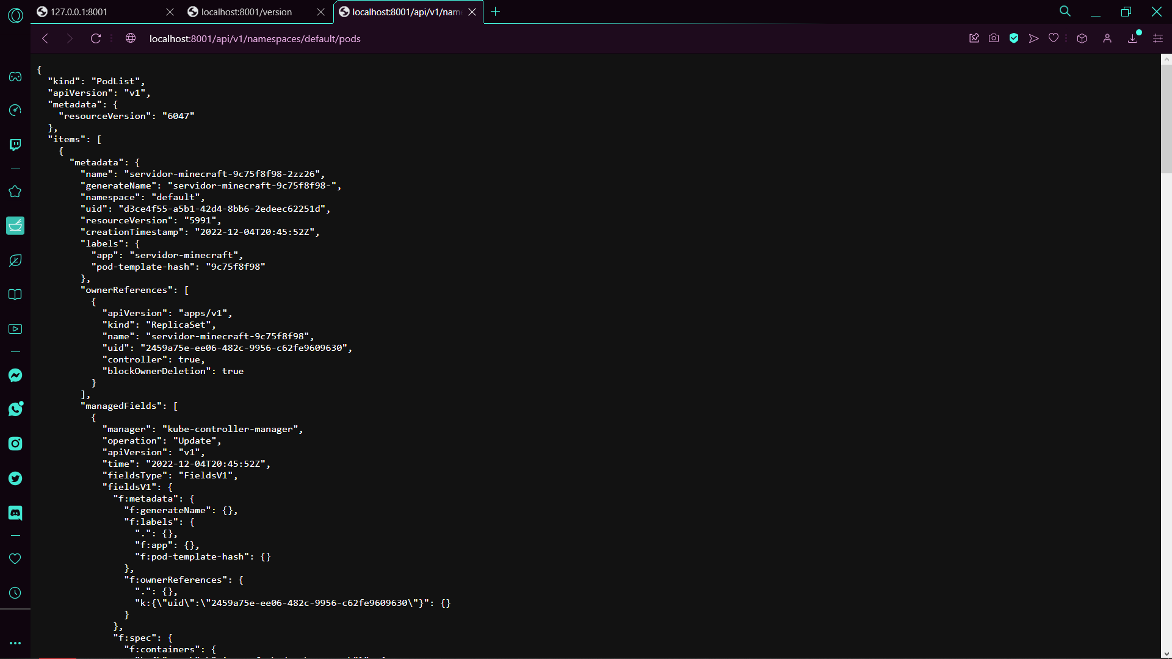Viewport: 1172px width, 659px height.
Task: Open history clock icon in sidebar
Action: click(x=15, y=593)
